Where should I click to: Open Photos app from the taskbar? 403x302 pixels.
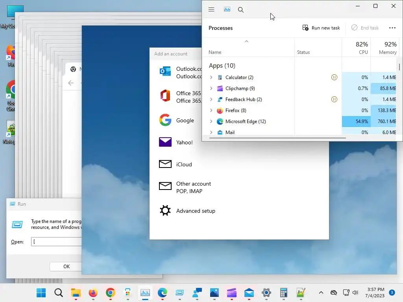coord(214,293)
